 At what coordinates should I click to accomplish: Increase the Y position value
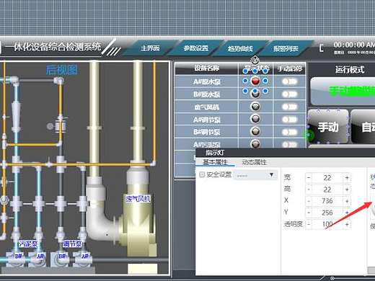tap(347, 213)
